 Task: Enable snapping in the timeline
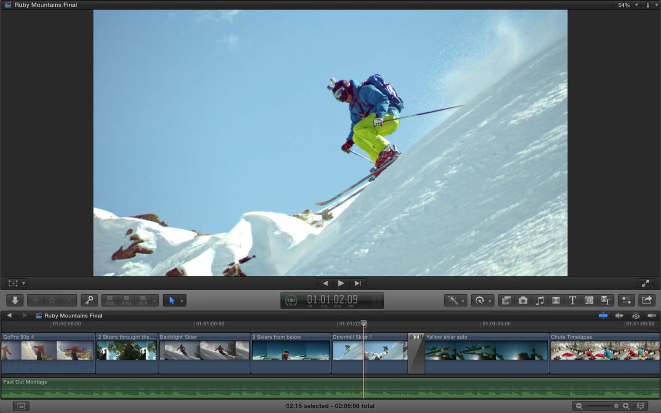[x=651, y=315]
